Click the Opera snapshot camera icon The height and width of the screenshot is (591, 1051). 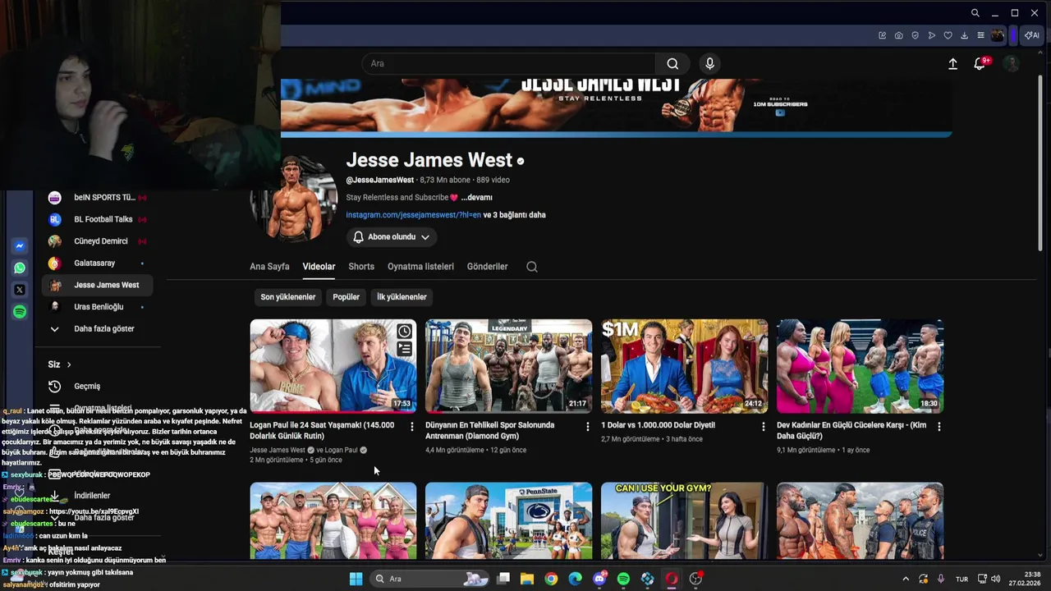(x=898, y=35)
